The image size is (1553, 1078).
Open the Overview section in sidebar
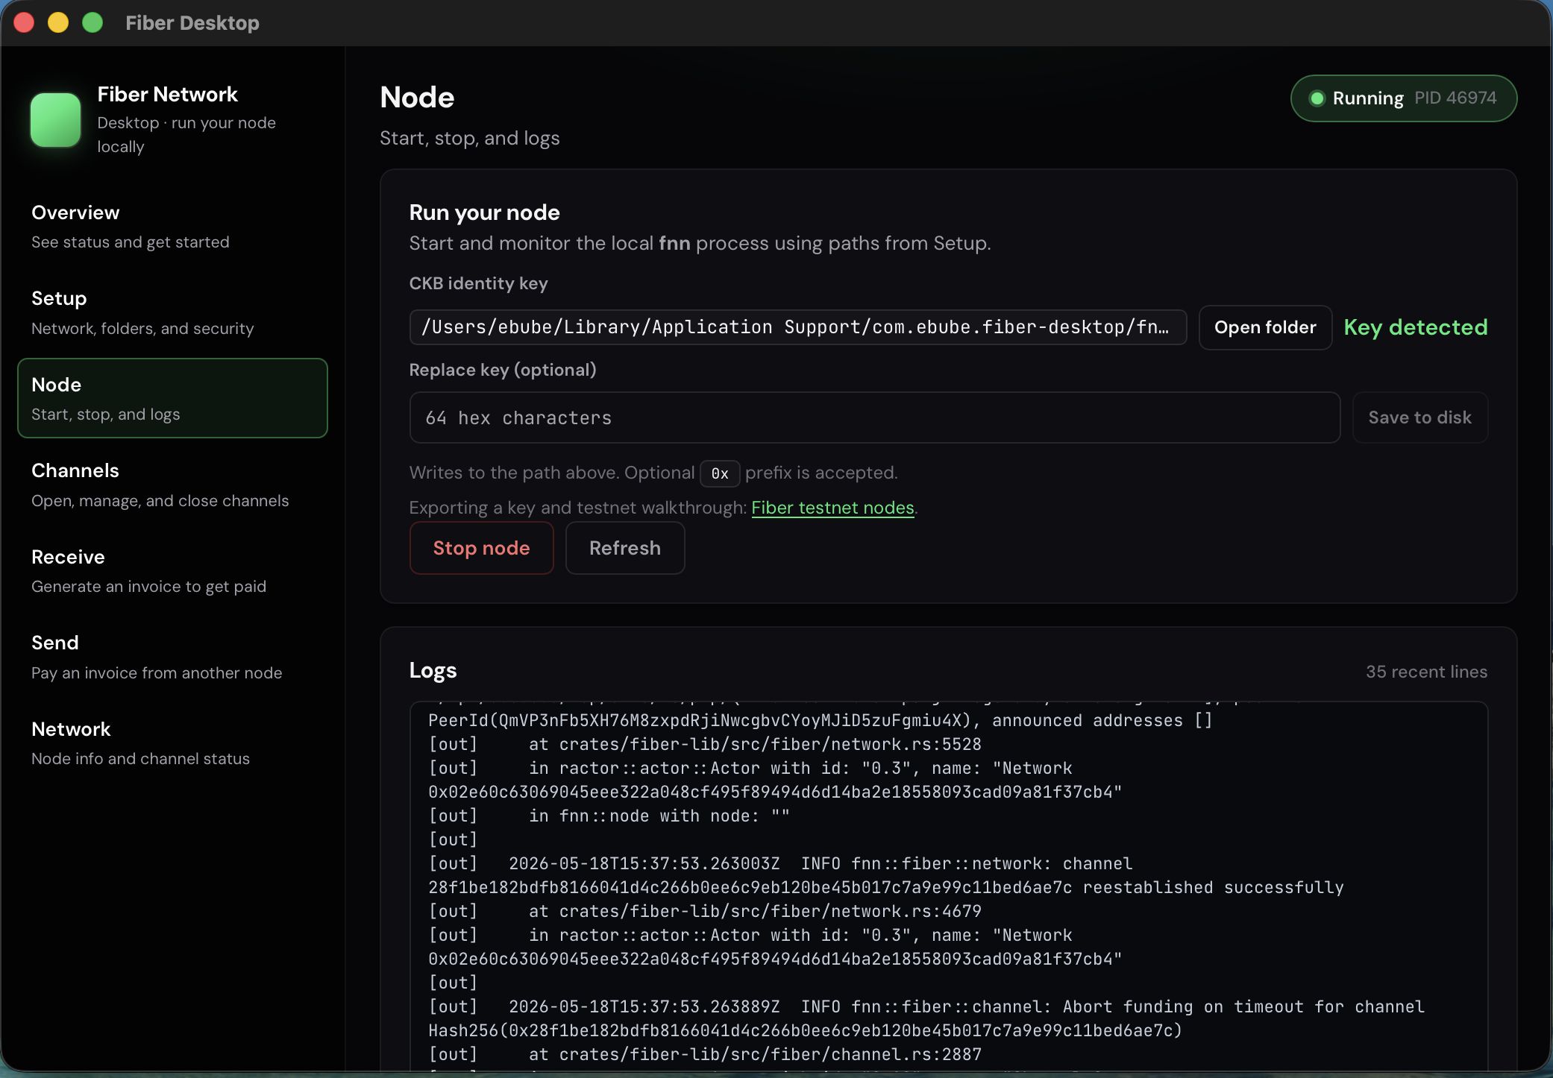click(x=172, y=227)
